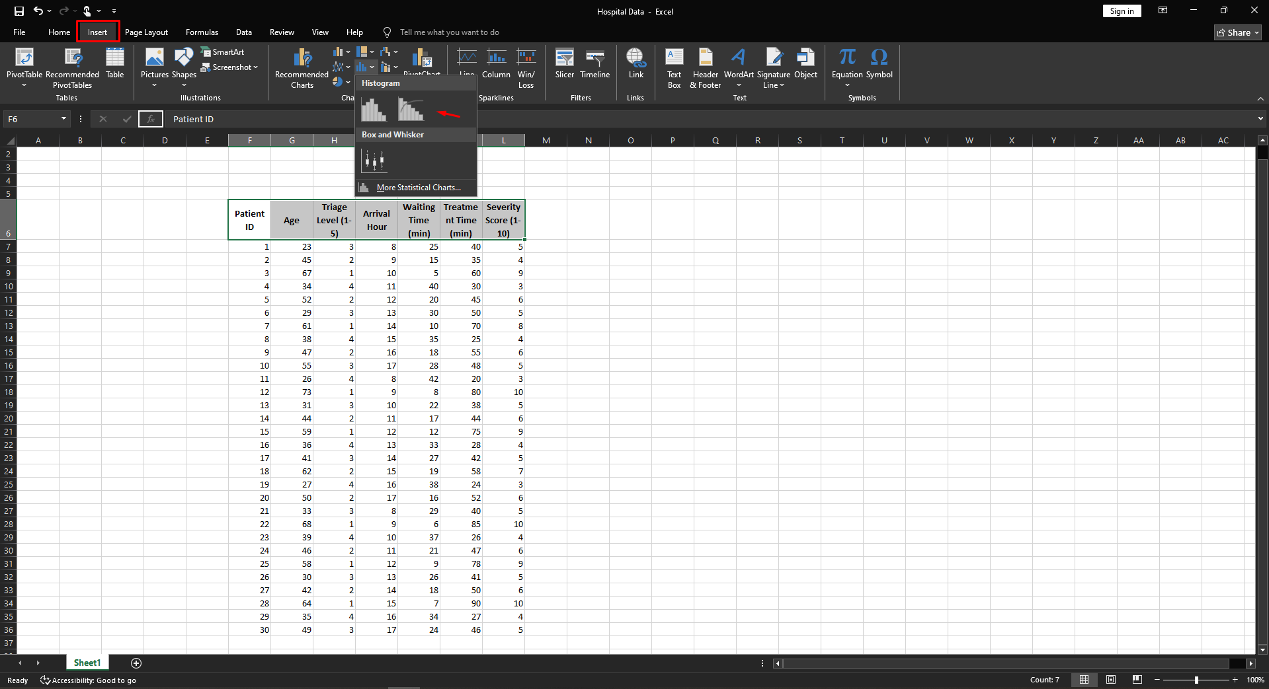
Task: Insert a Text Box
Action: tap(674, 68)
